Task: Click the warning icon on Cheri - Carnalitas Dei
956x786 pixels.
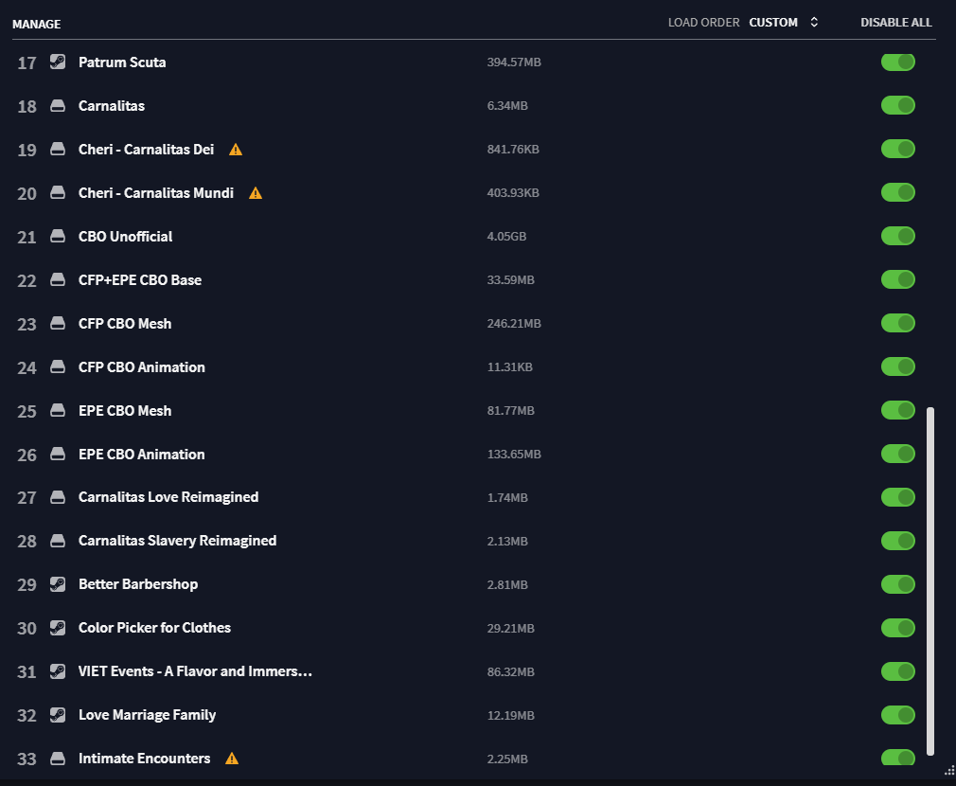Action: [236, 150]
